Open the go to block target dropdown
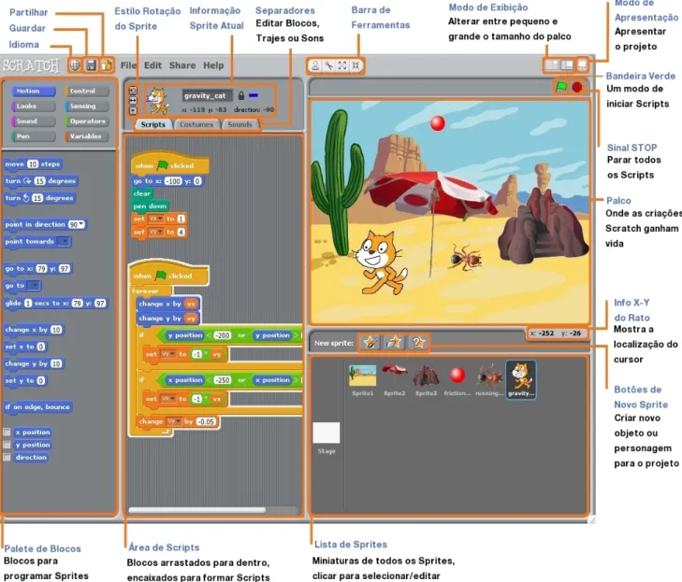The width and height of the screenshot is (682, 582). point(34,286)
